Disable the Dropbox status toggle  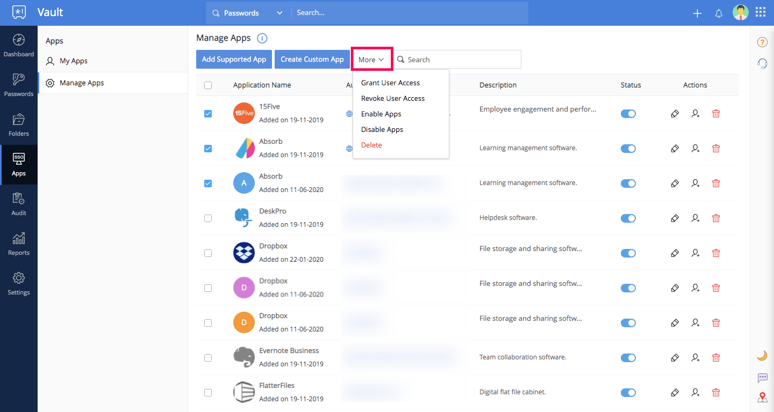(628, 253)
